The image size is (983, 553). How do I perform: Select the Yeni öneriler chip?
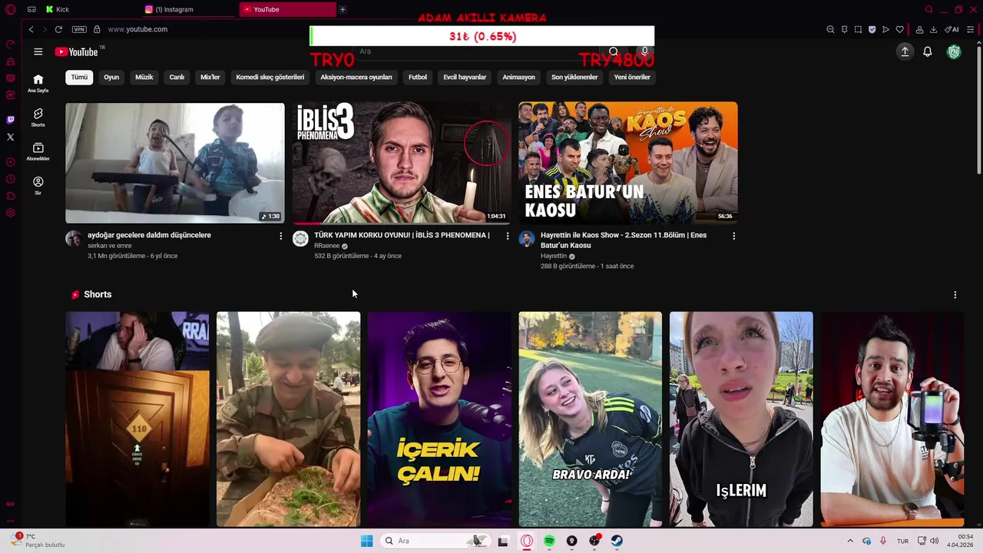pos(632,77)
